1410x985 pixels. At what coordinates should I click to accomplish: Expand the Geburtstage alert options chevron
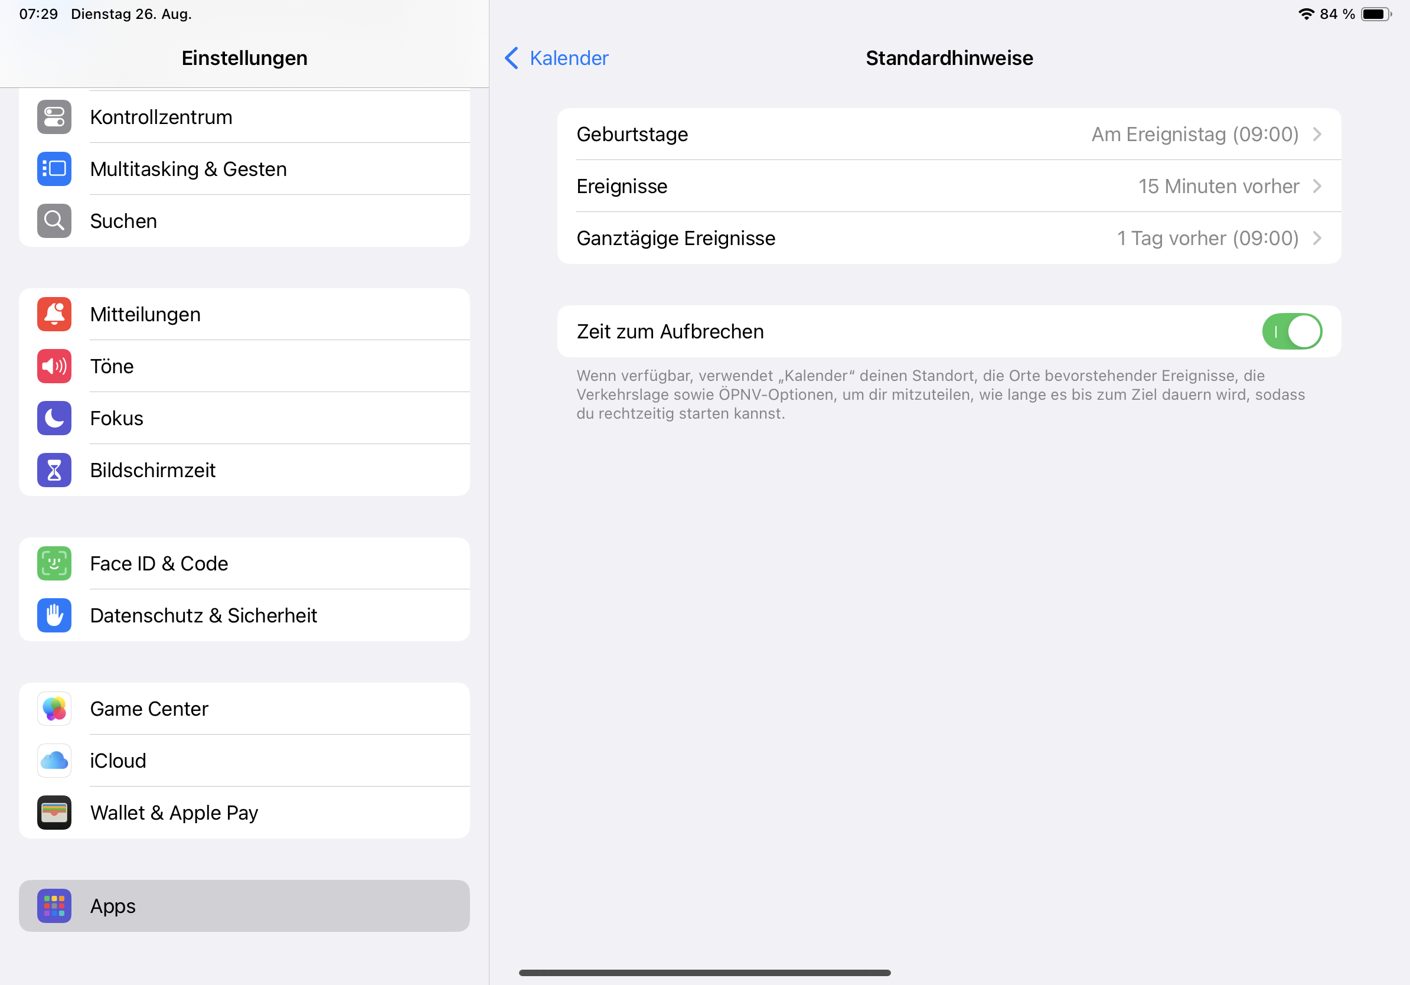tap(1317, 135)
